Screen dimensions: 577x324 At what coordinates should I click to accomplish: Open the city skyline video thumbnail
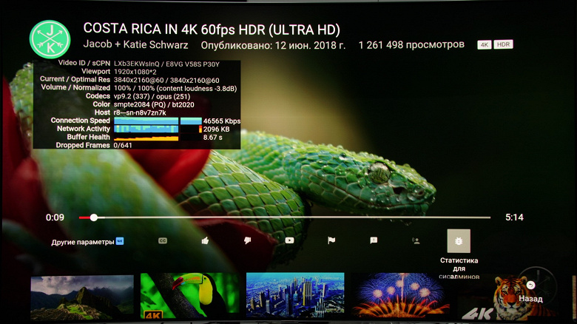pos(295,295)
